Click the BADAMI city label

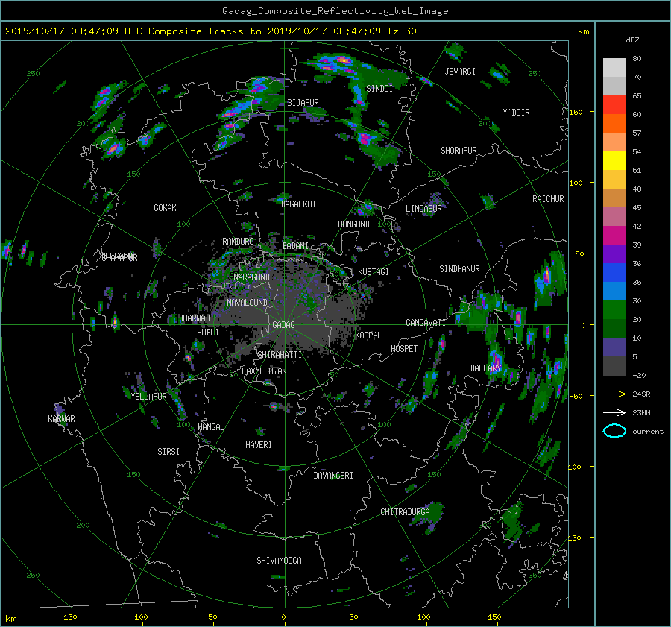(x=295, y=246)
